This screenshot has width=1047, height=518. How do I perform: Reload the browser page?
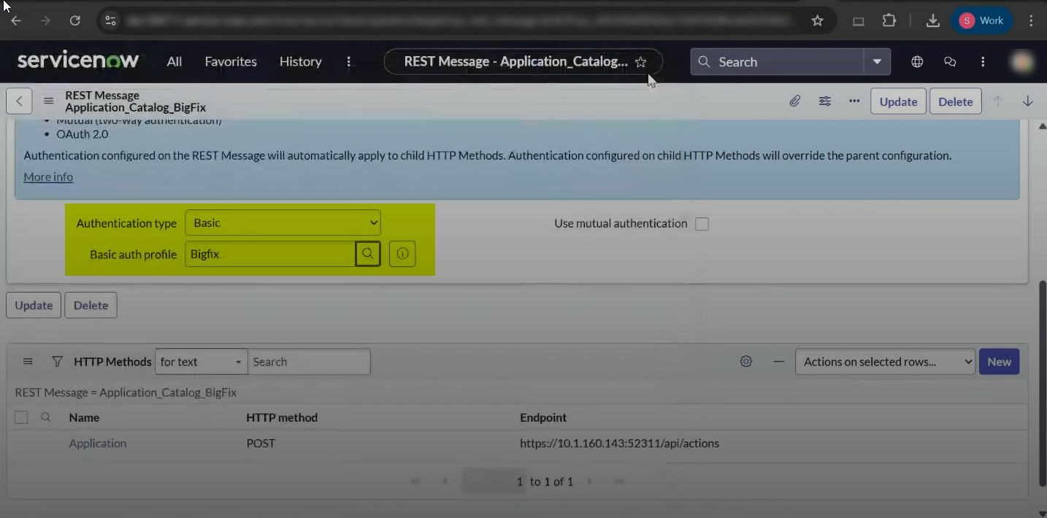point(75,20)
